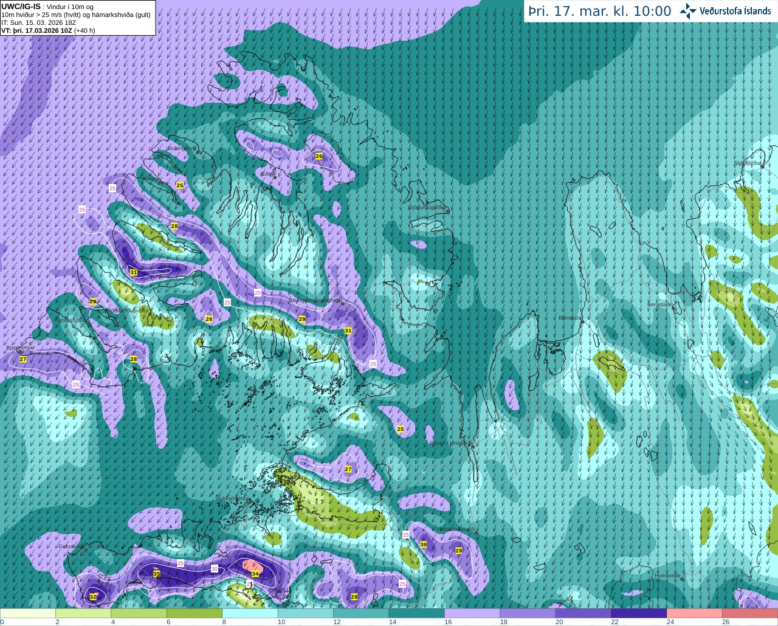The height and width of the screenshot is (626, 778).
Task: Click the yellow 31 marker below Steingrímsfjarðarheiði
Action: [348, 331]
